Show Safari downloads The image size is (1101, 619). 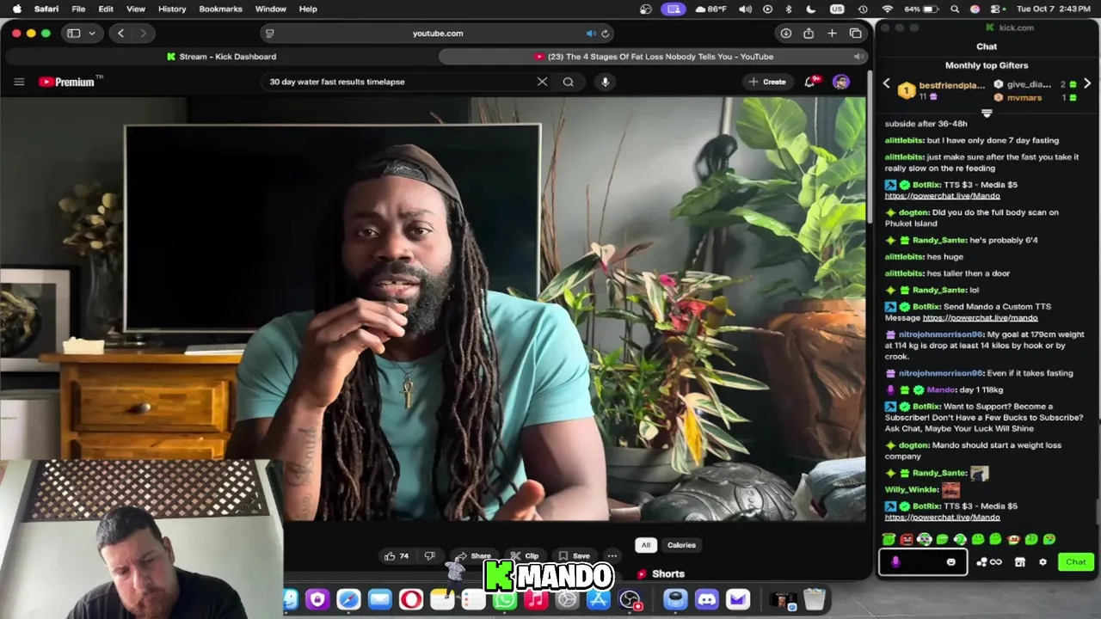tap(785, 33)
